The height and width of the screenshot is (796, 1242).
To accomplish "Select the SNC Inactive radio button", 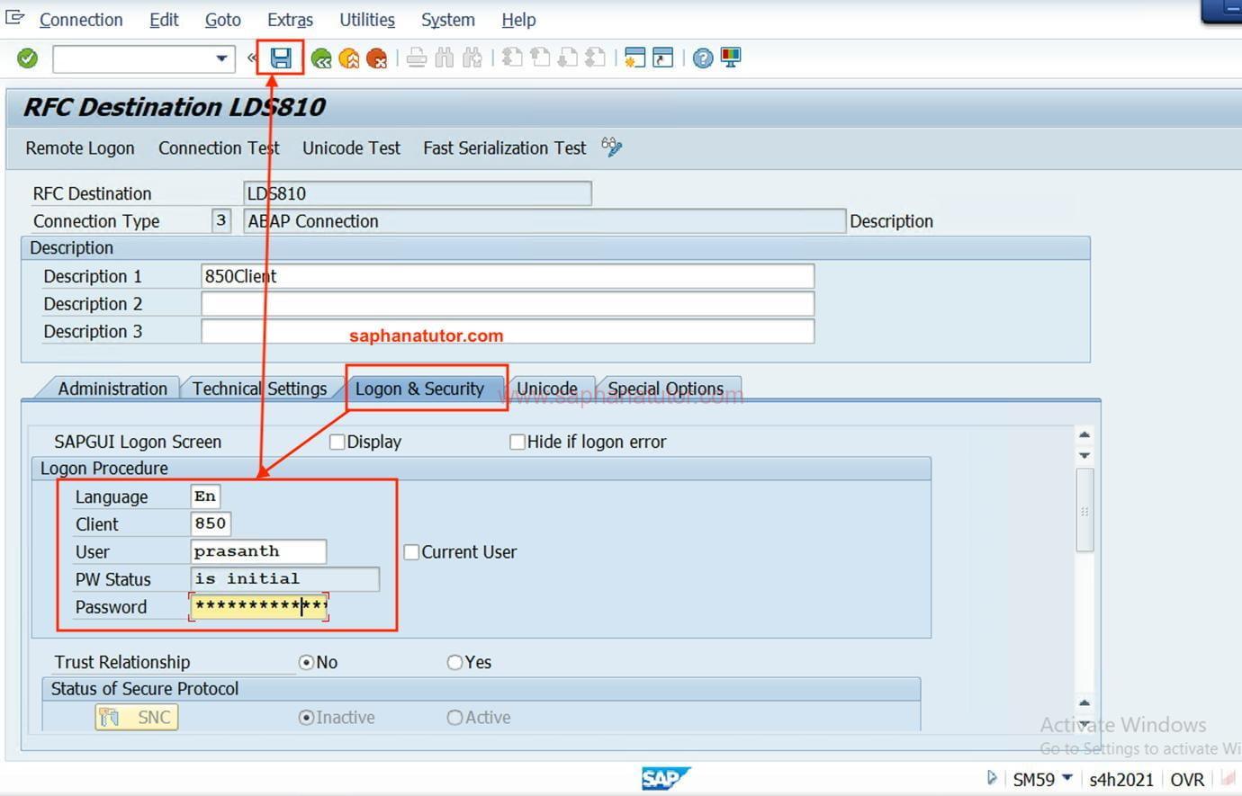I will [307, 718].
